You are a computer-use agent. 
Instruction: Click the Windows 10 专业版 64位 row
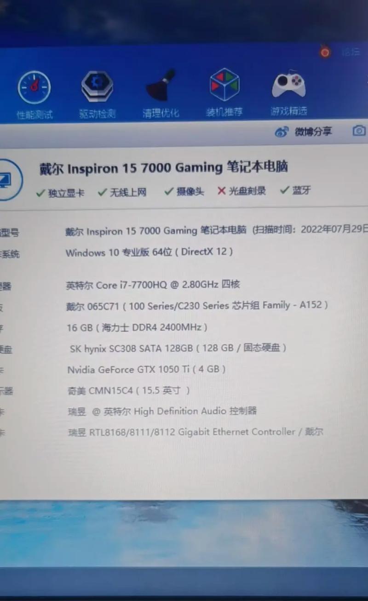pos(149,252)
